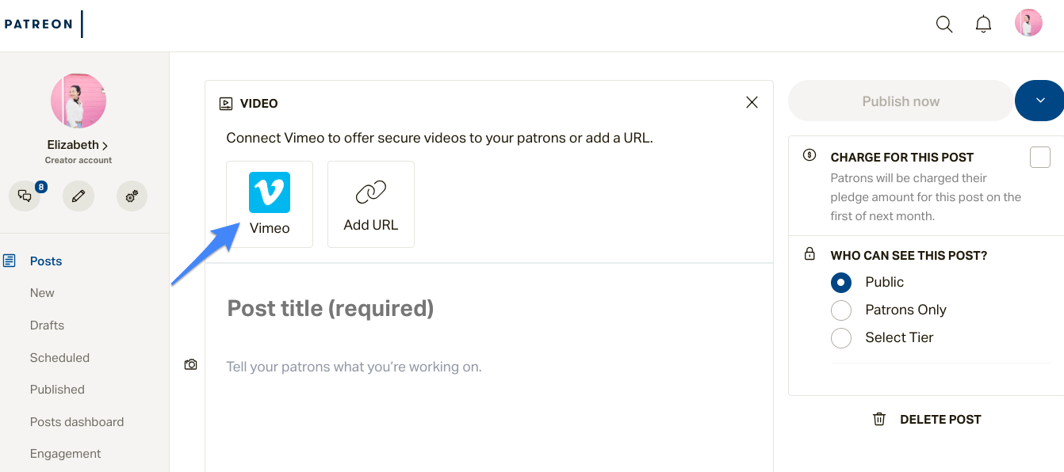Open the notifications bell
Image resolution: width=1064 pixels, height=472 pixels.
pos(983,24)
